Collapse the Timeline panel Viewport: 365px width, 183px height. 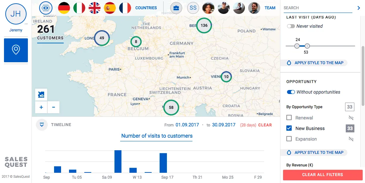(x=42, y=125)
